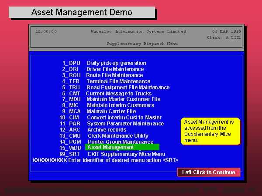Screen dimensions: 262x196
Task: Click the Left Click to Continue button
Action: point(208,172)
